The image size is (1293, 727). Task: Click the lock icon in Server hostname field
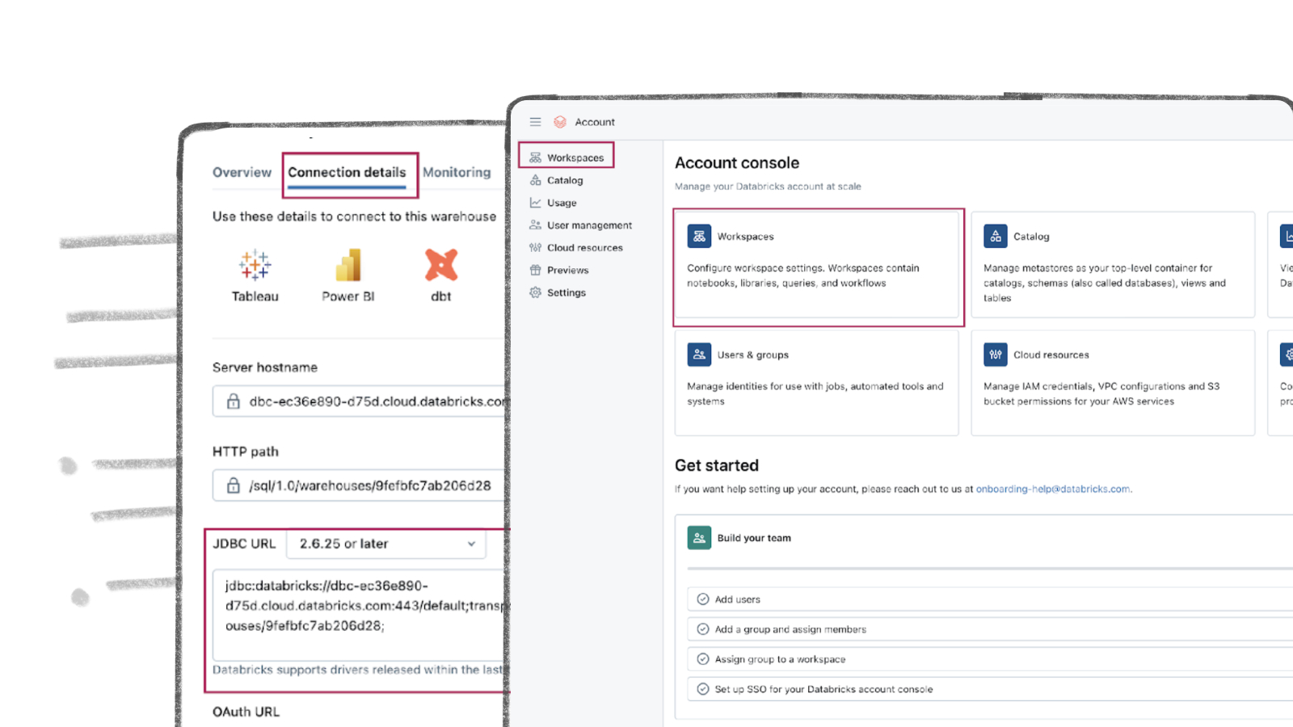tap(234, 401)
